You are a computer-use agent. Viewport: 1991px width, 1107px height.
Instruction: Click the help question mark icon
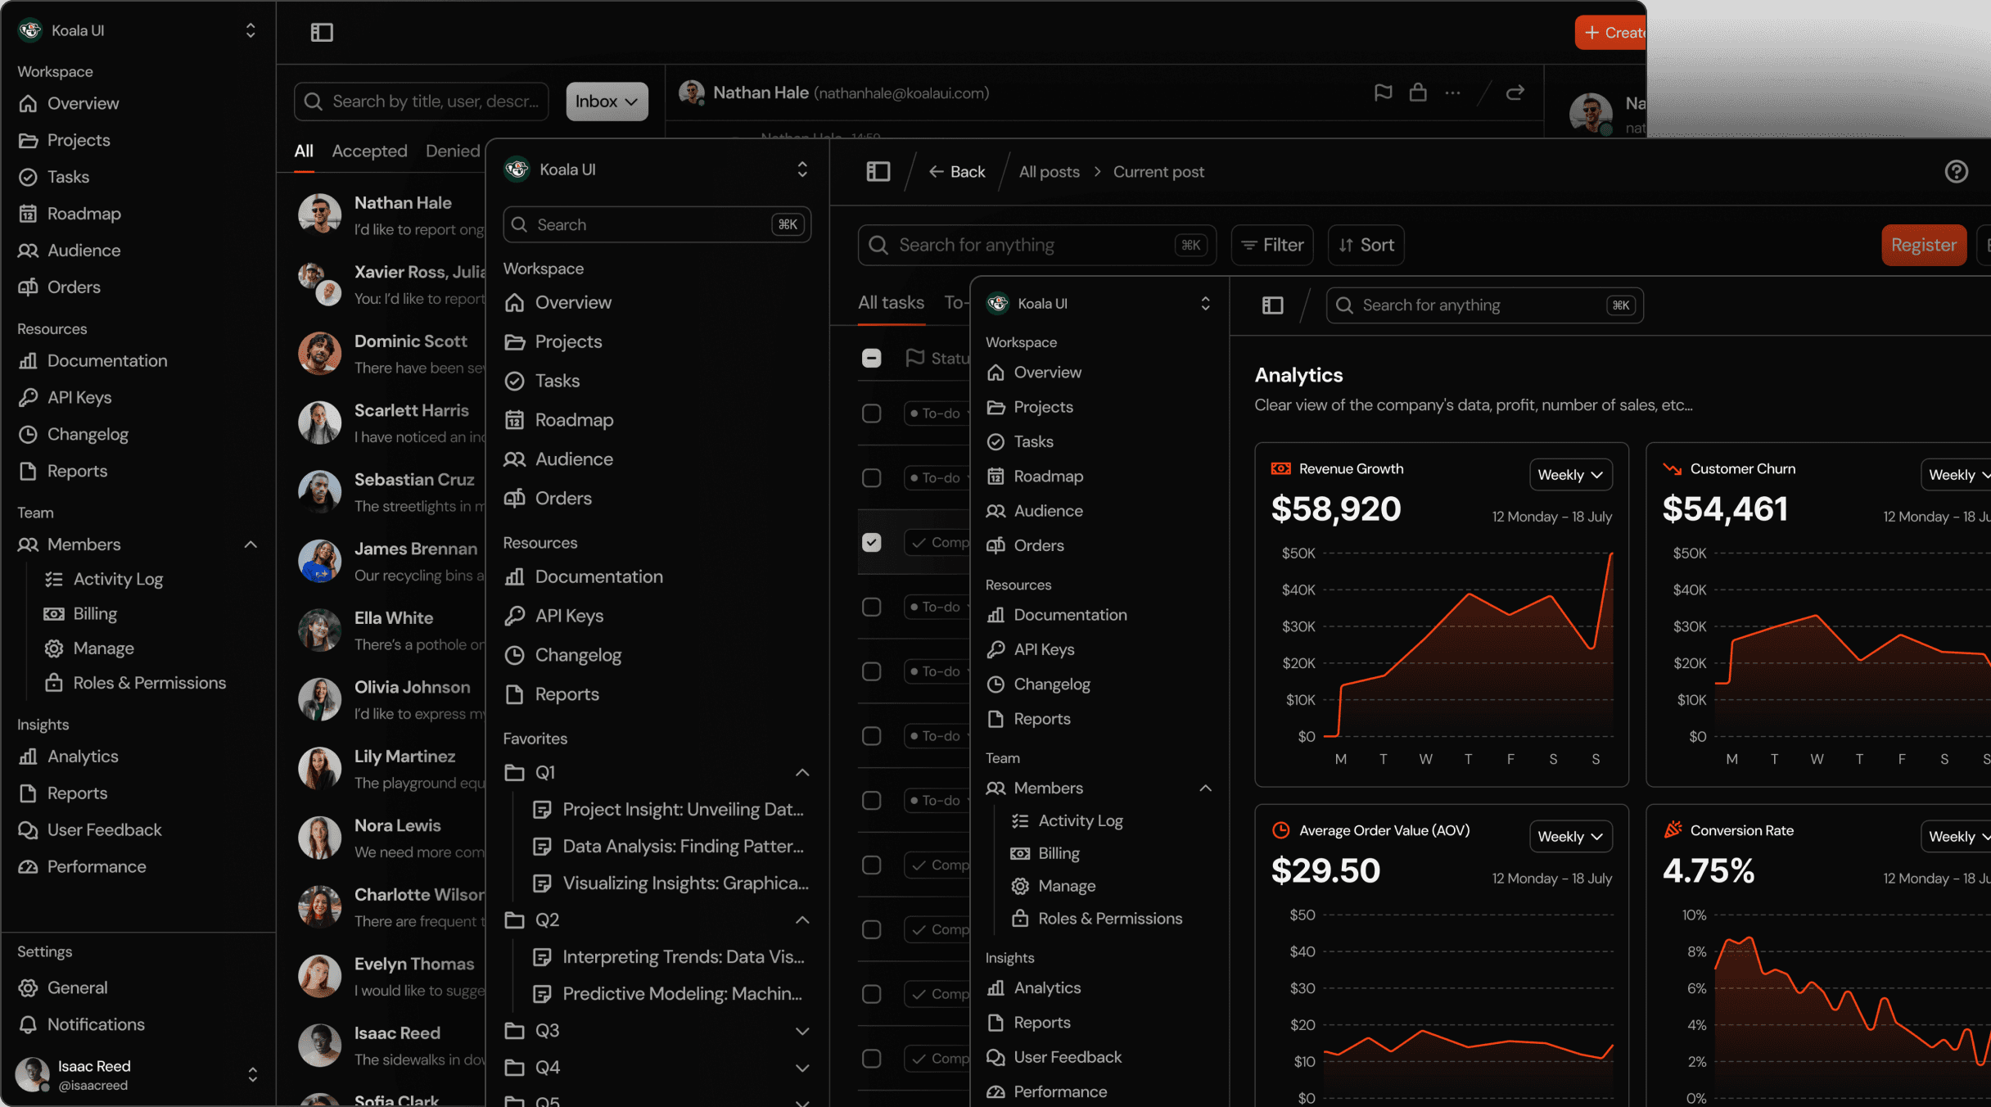pyautogui.click(x=1956, y=171)
